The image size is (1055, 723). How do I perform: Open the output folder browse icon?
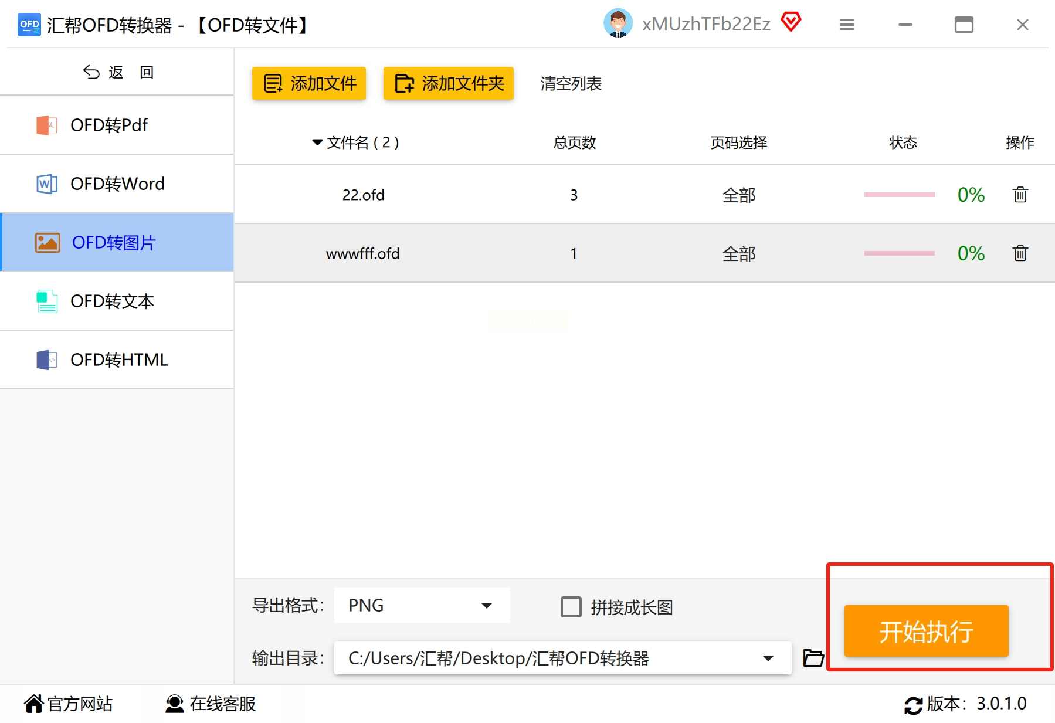(x=813, y=658)
